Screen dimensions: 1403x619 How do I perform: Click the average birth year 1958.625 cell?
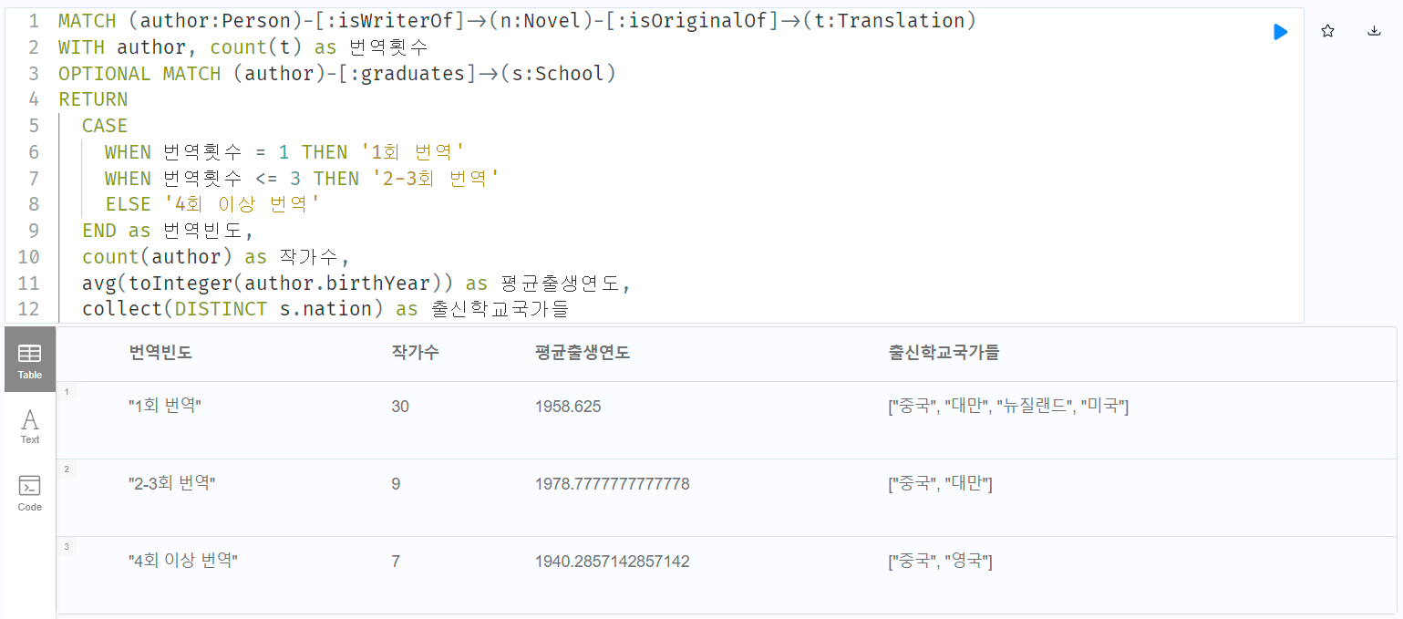(568, 407)
